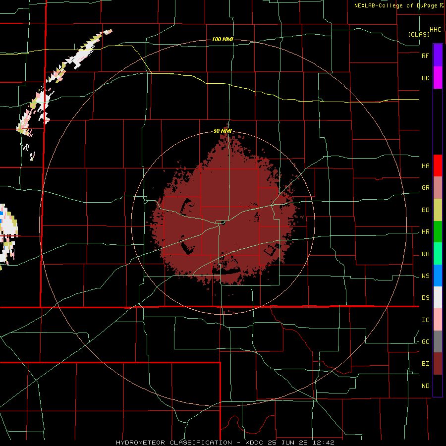Click the IC legend label
This screenshot has width=446, height=446.
[x=425, y=320]
